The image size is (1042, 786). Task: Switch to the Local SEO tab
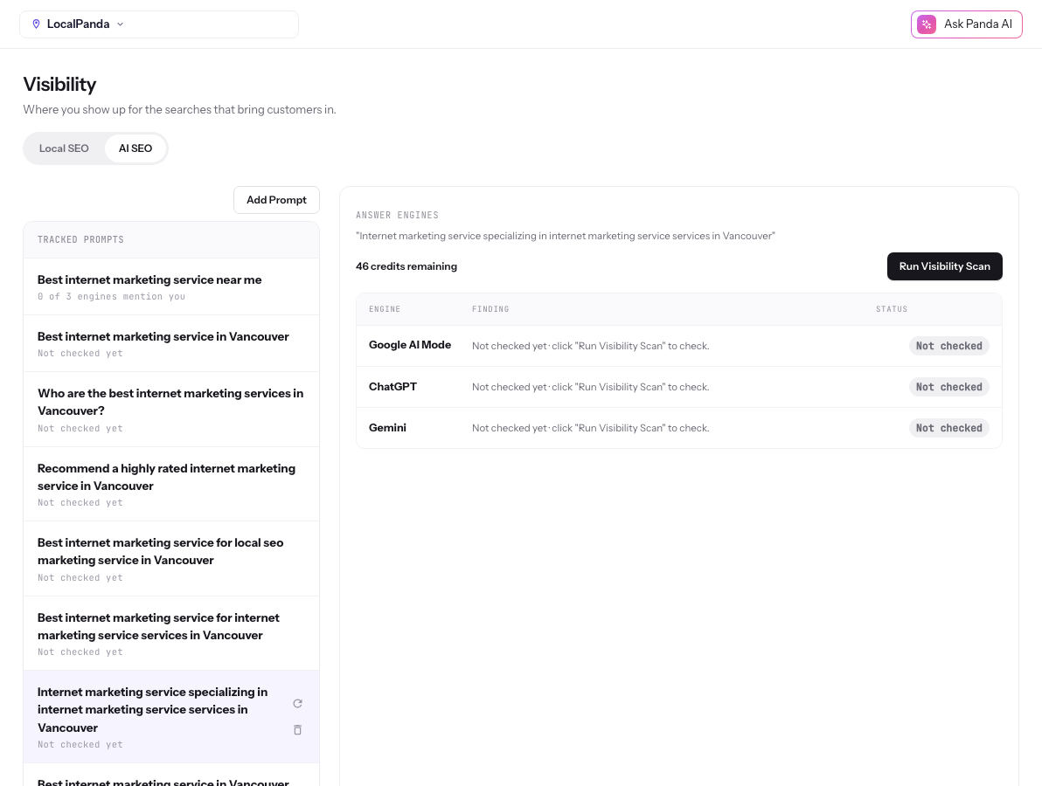pos(64,148)
